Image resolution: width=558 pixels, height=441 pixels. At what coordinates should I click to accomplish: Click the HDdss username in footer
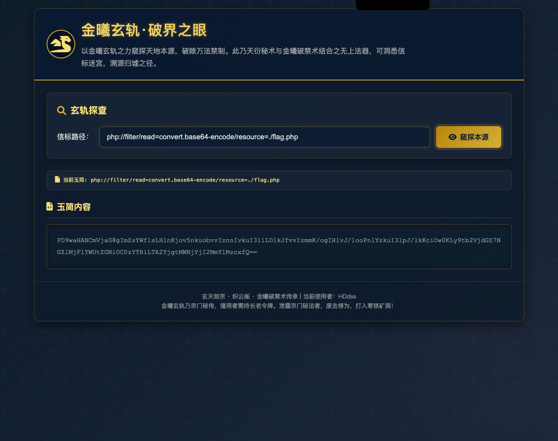[x=347, y=296]
